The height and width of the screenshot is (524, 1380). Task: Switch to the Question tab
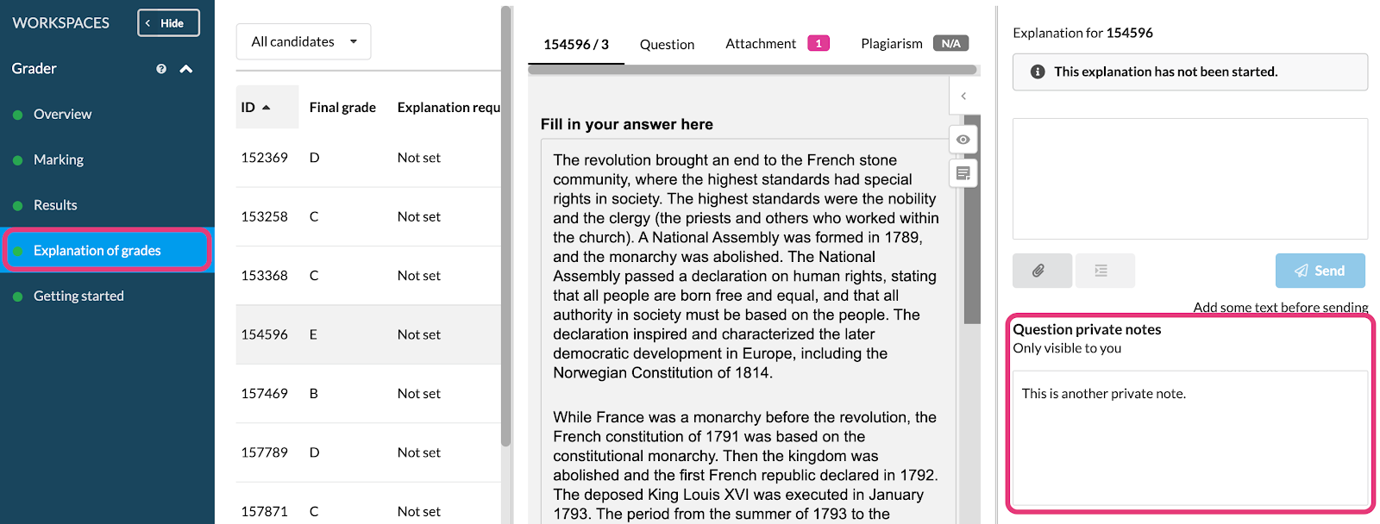point(667,45)
